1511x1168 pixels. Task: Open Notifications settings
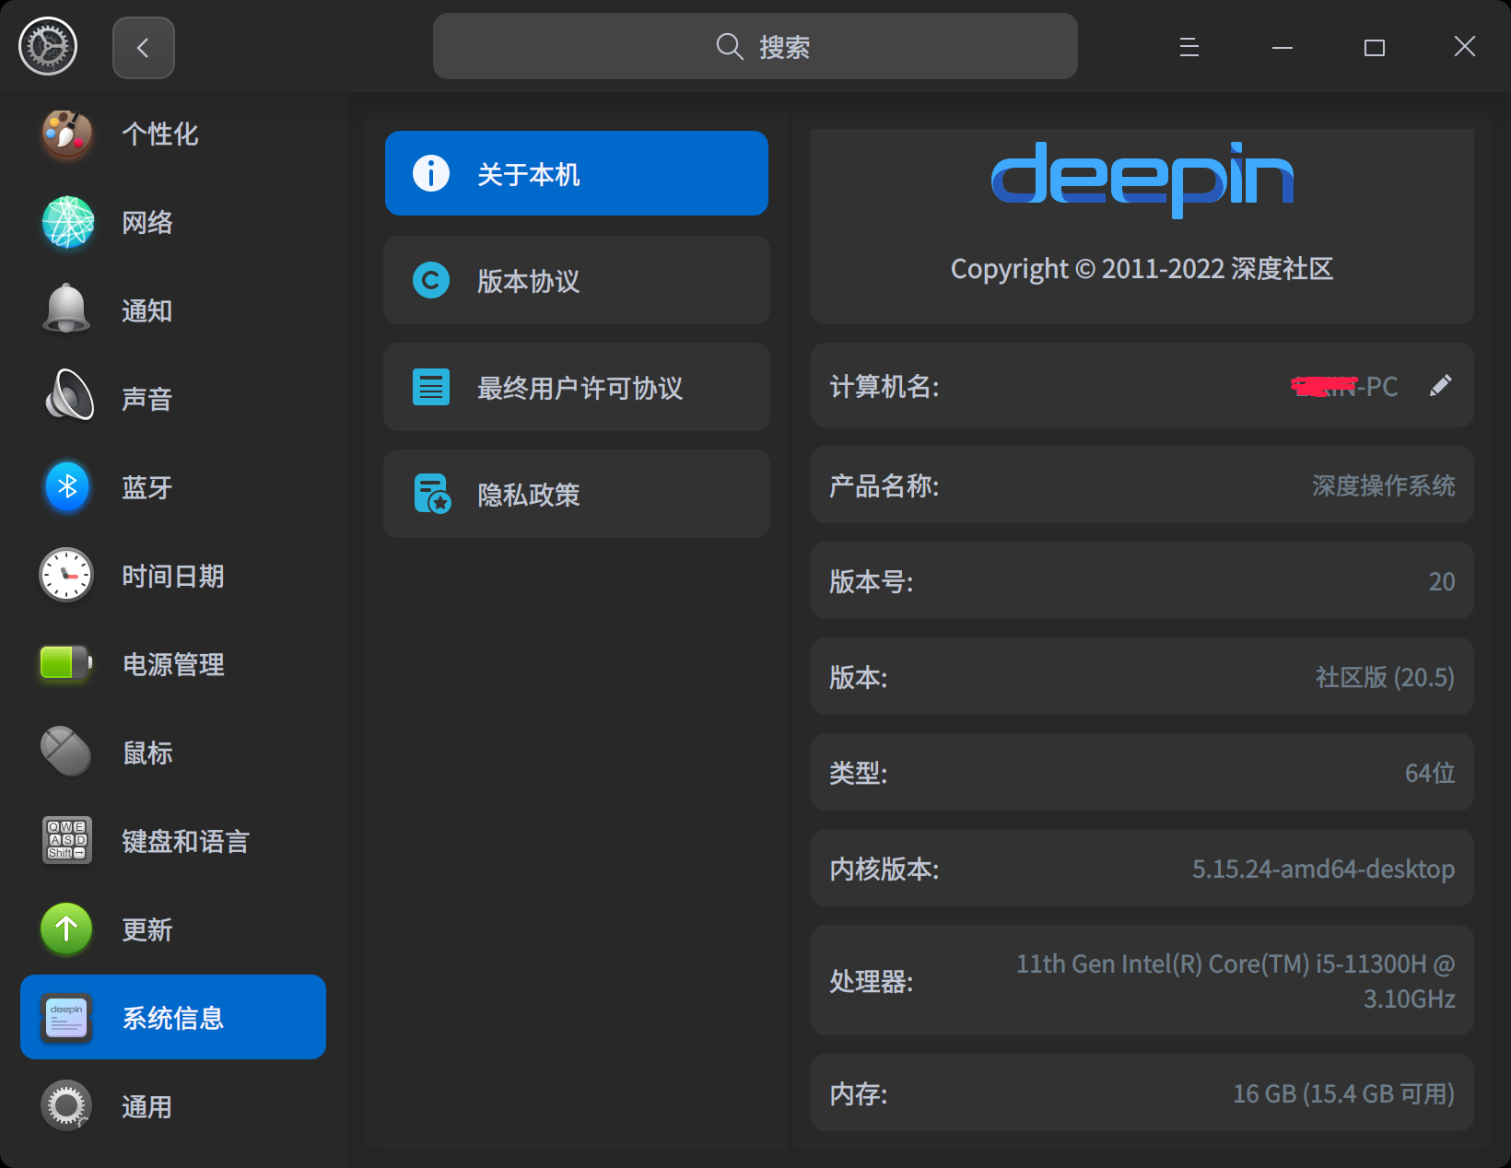(147, 310)
